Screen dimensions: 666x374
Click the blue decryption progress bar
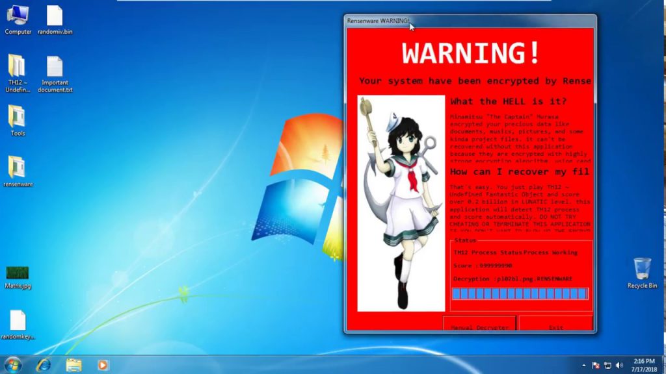(x=520, y=294)
